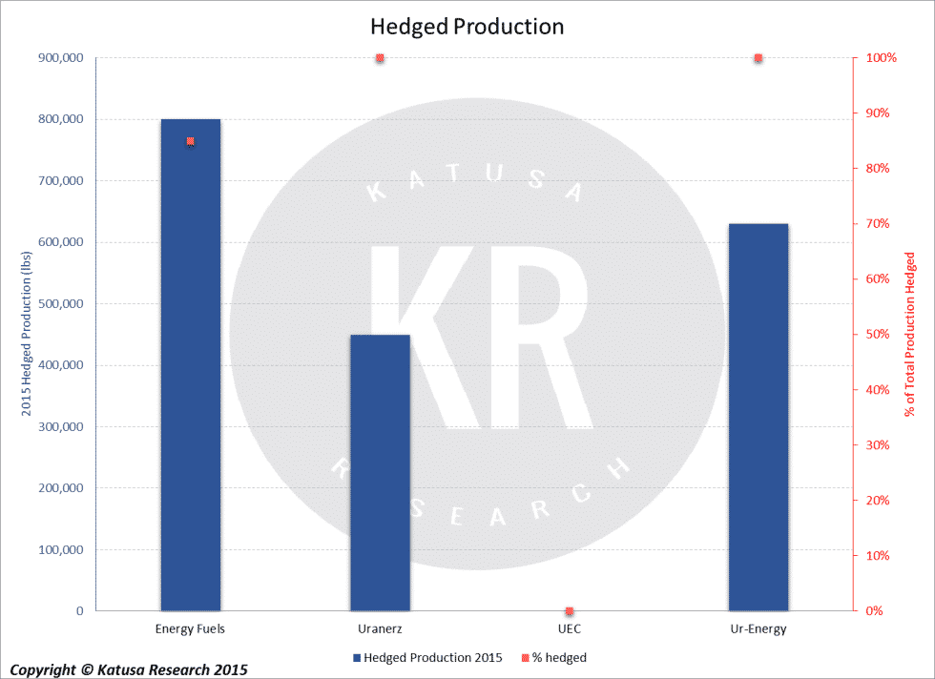The image size is (935, 679).
Task: Click the red % hedged legend swatch
Action: point(526,658)
